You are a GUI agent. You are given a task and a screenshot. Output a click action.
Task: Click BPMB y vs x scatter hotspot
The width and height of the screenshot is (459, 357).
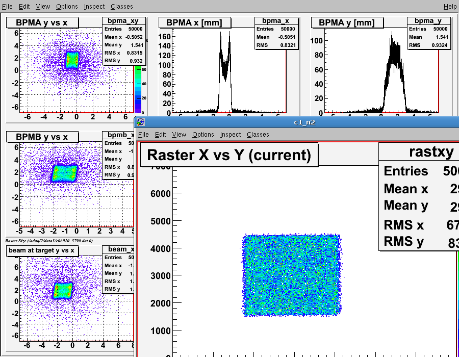point(64,173)
